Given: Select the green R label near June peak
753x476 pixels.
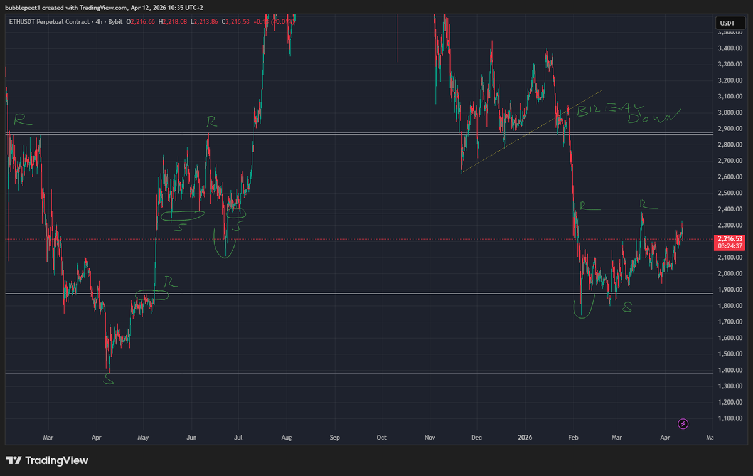Looking at the screenshot, I should point(213,122).
